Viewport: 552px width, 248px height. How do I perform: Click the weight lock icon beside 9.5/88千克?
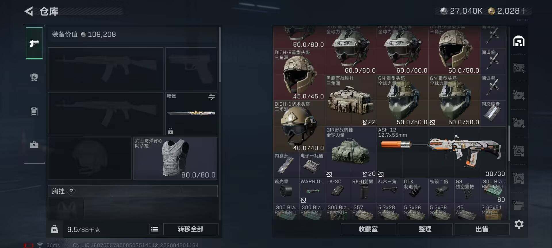pos(54,229)
